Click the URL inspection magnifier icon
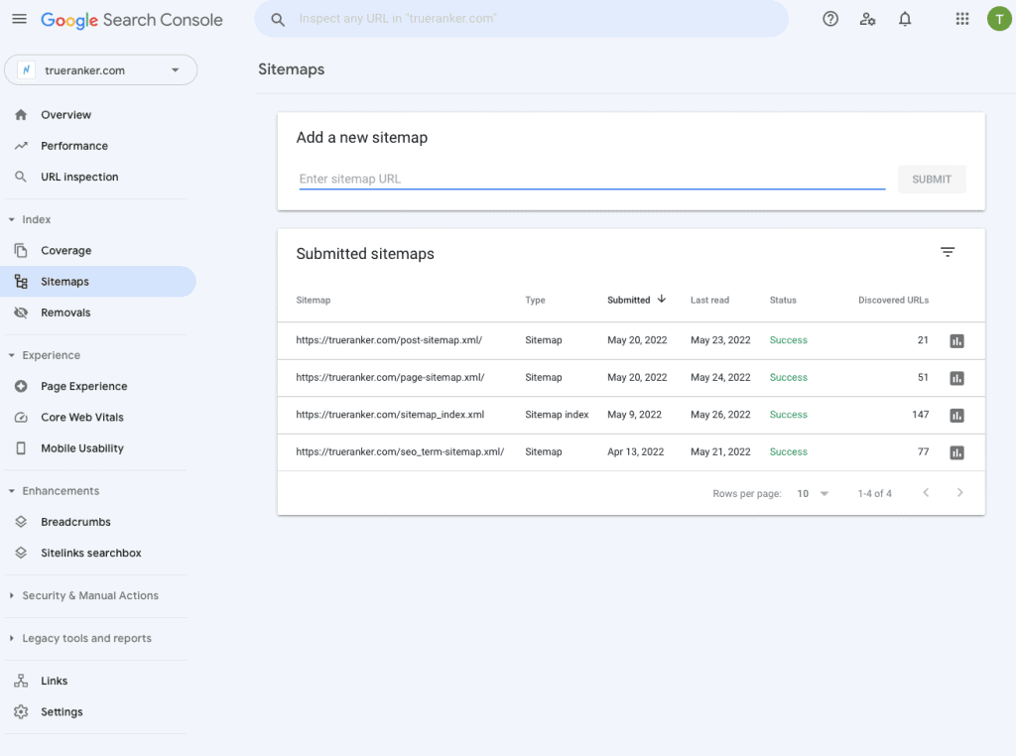Screen dimensions: 1016x756 (21, 177)
